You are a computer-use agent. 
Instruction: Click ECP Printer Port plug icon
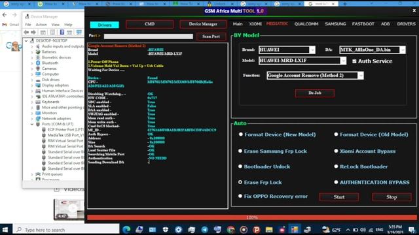(x=44, y=129)
